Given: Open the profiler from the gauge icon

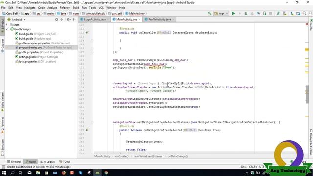Looking at the screenshot, I should click(258, 13).
